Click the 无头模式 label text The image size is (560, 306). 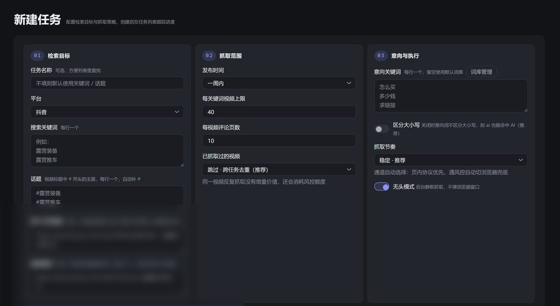(x=404, y=186)
